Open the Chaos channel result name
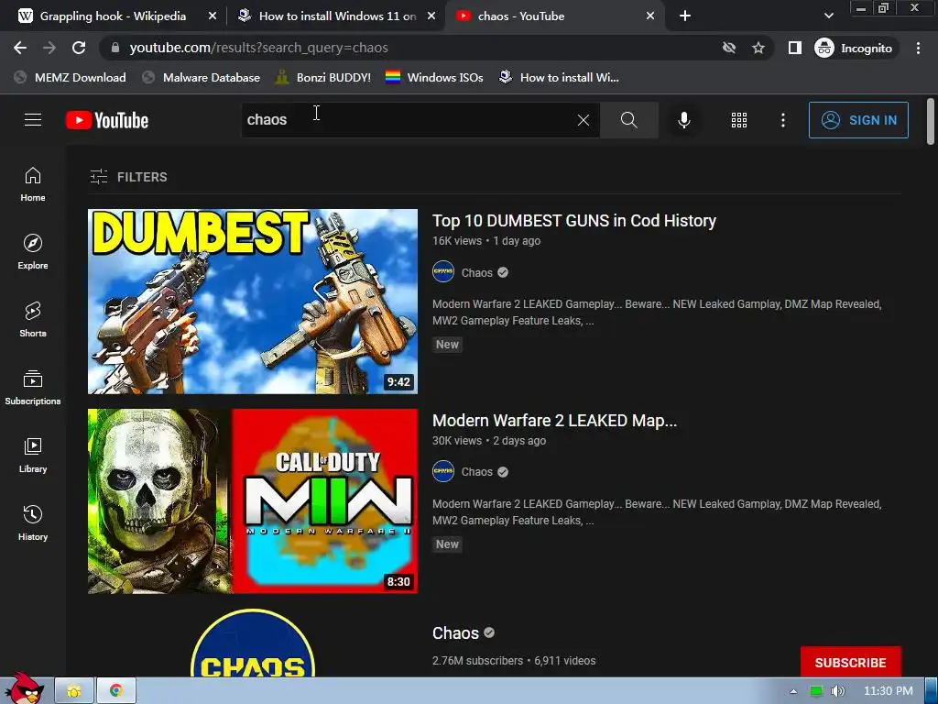938x704 pixels. (x=456, y=633)
